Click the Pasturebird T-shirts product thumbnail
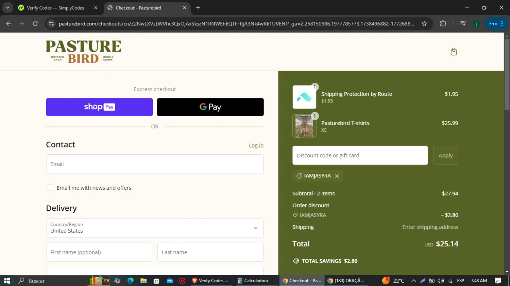 304,126
